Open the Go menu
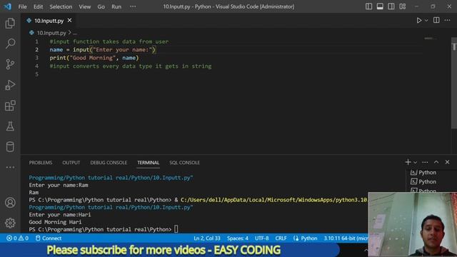 (101, 6)
